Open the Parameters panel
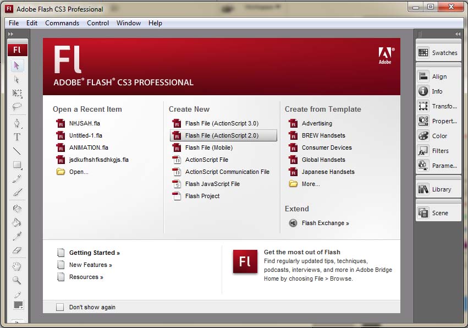 (x=438, y=166)
